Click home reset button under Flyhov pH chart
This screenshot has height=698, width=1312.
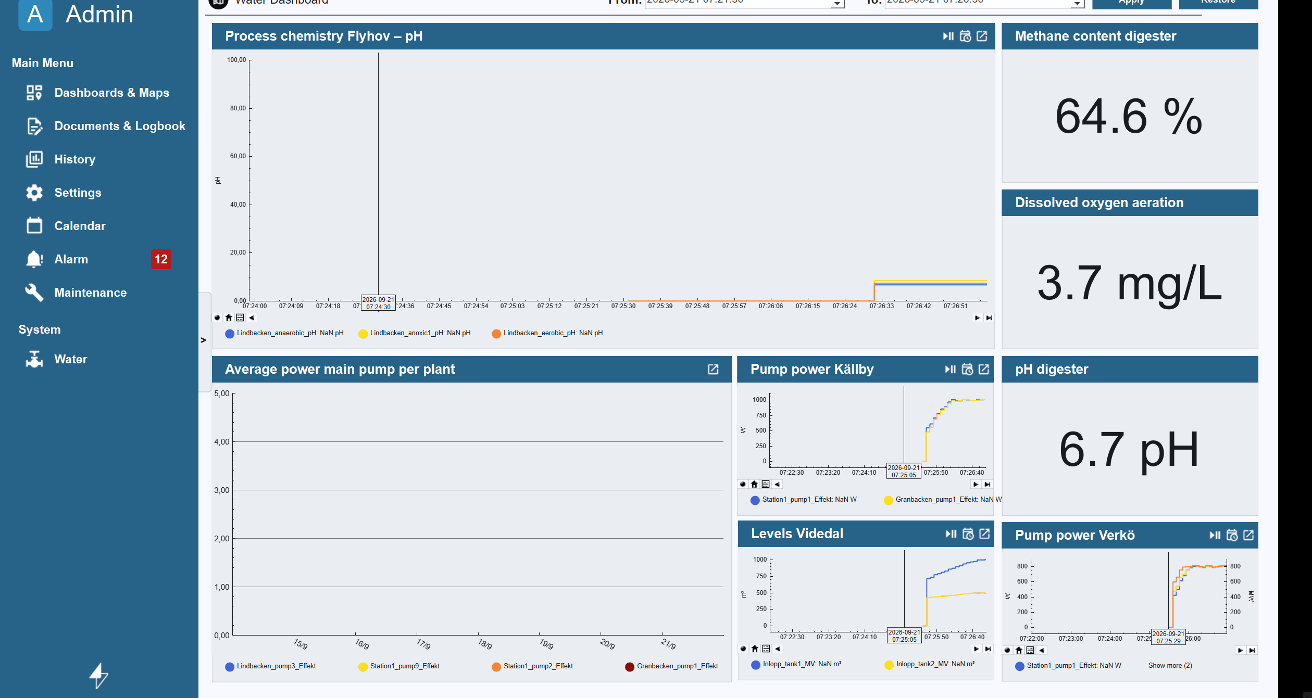229,318
